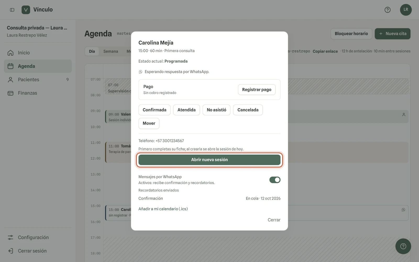
Task: Open Pacientes section
Action: (38, 80)
